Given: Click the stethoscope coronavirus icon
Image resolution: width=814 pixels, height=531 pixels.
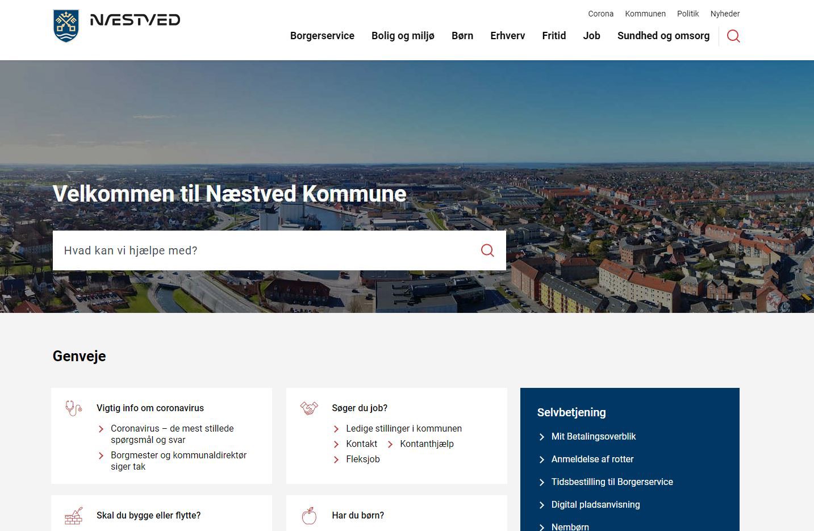Looking at the screenshot, I should [74, 408].
